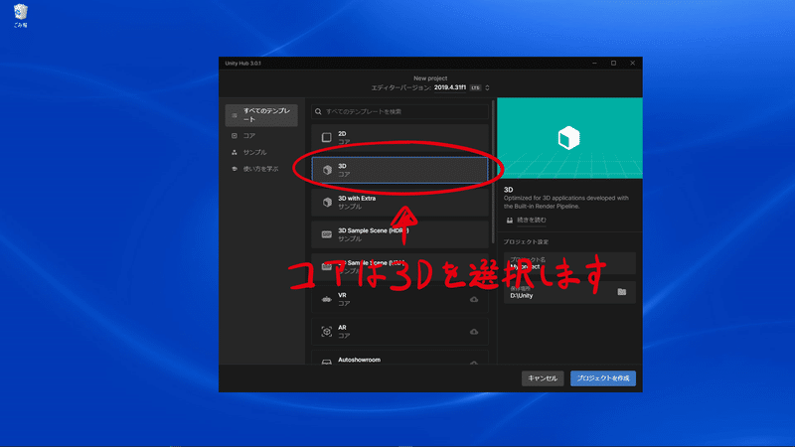Click the version up-down arrows
The width and height of the screenshot is (795, 447).
pyautogui.click(x=487, y=87)
